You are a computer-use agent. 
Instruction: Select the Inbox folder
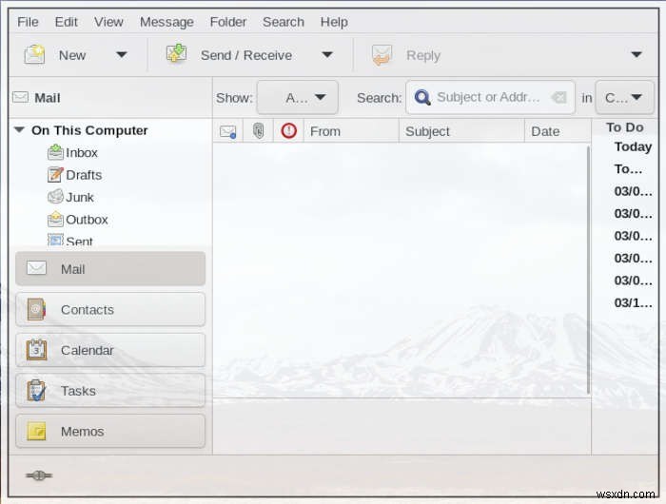[82, 152]
